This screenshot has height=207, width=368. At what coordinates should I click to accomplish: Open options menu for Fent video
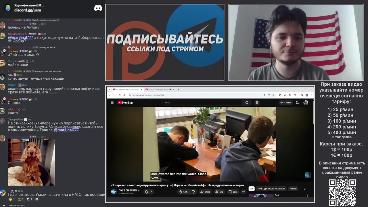pos(307,195)
